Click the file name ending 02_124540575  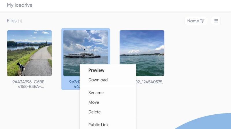[x=149, y=82]
